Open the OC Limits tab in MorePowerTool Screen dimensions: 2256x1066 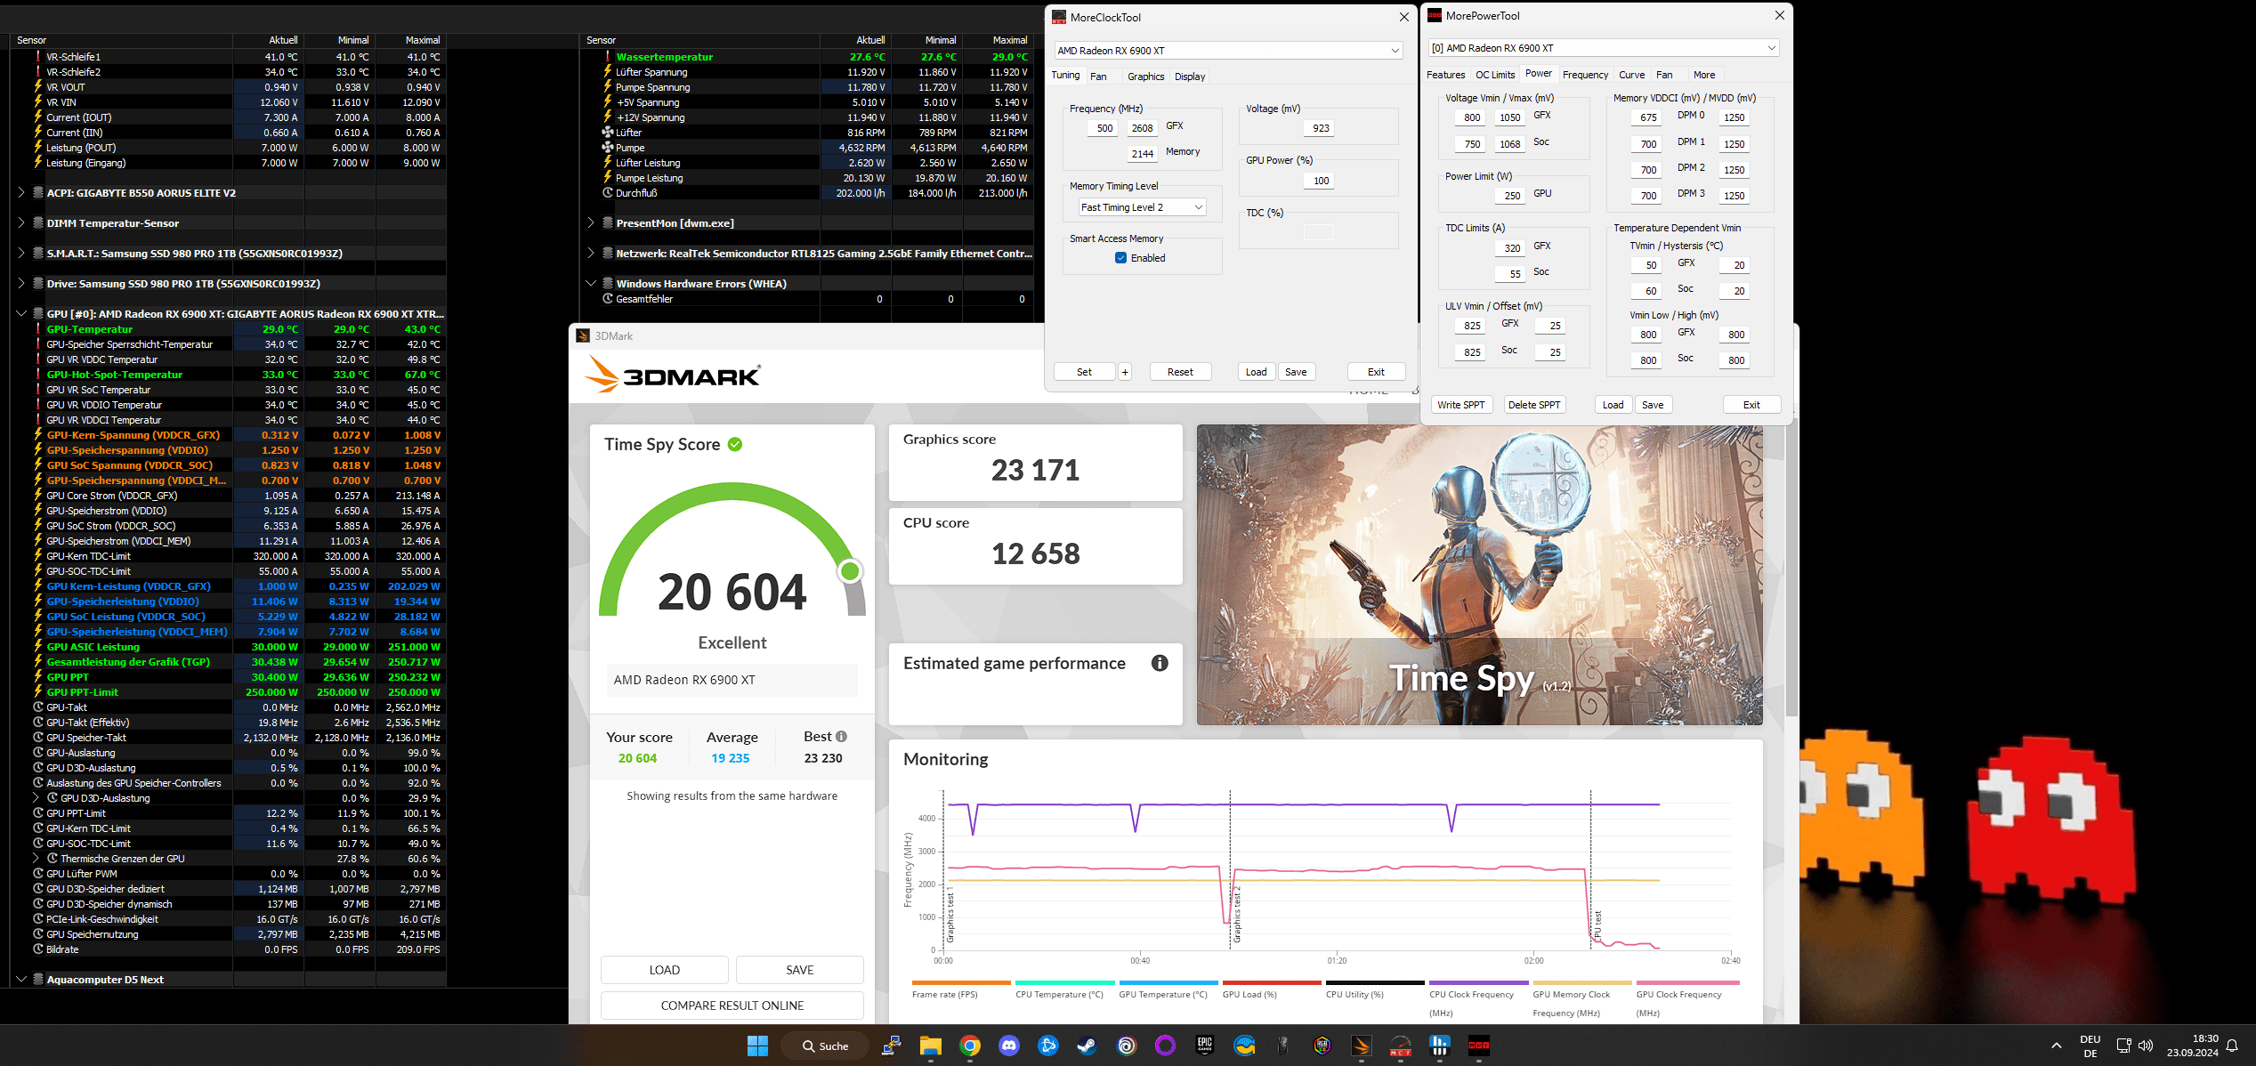point(1495,75)
